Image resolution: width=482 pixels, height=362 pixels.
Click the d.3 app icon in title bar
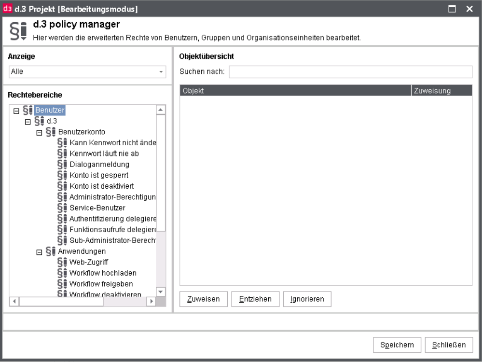(x=7, y=9)
